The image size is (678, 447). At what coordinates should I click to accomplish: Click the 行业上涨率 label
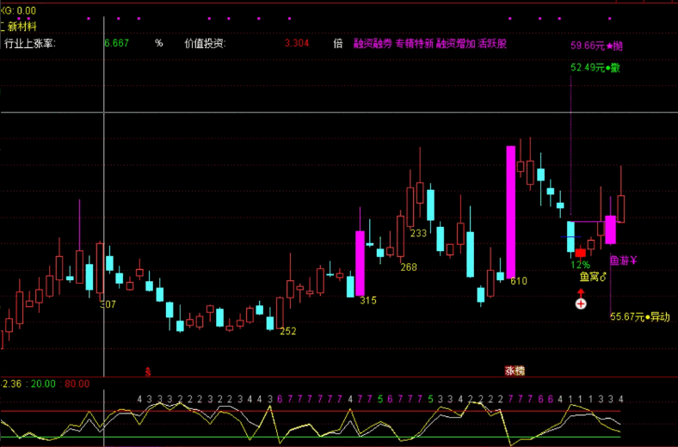tap(30, 43)
